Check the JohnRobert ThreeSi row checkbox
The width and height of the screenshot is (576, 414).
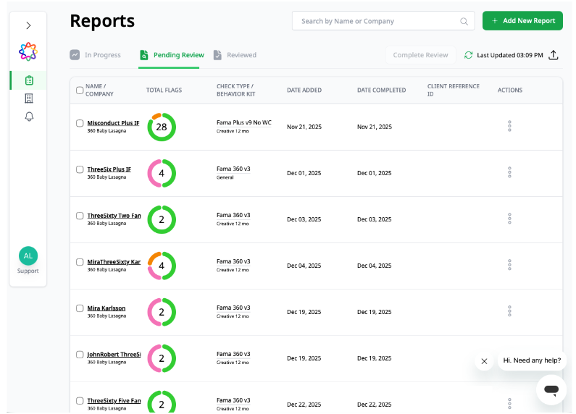[x=80, y=355]
